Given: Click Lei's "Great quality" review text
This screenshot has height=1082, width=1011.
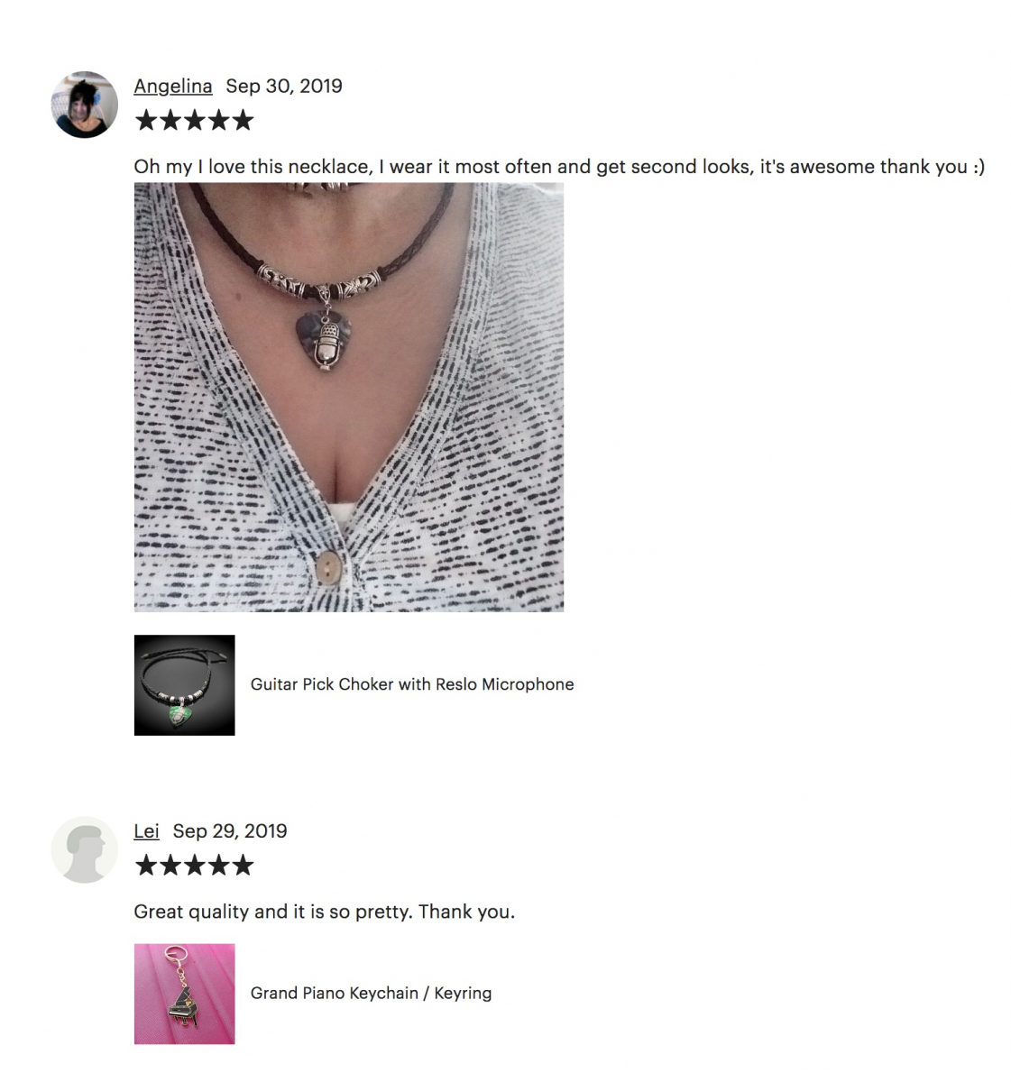Looking at the screenshot, I should 325,912.
